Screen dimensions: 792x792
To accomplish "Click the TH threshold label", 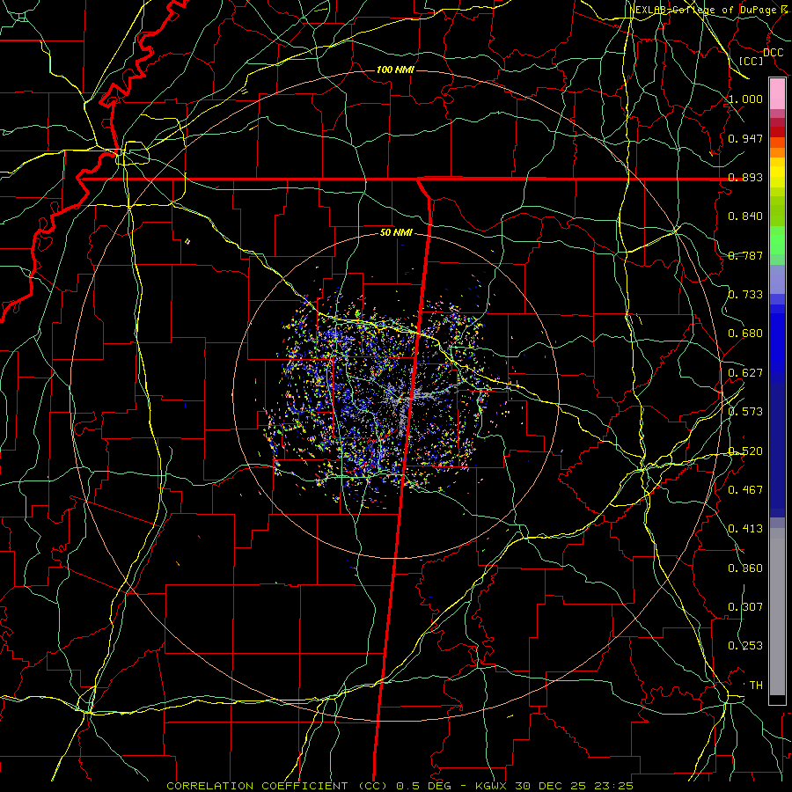I will point(756,686).
